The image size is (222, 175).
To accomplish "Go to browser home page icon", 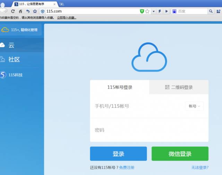I will (20, 11).
